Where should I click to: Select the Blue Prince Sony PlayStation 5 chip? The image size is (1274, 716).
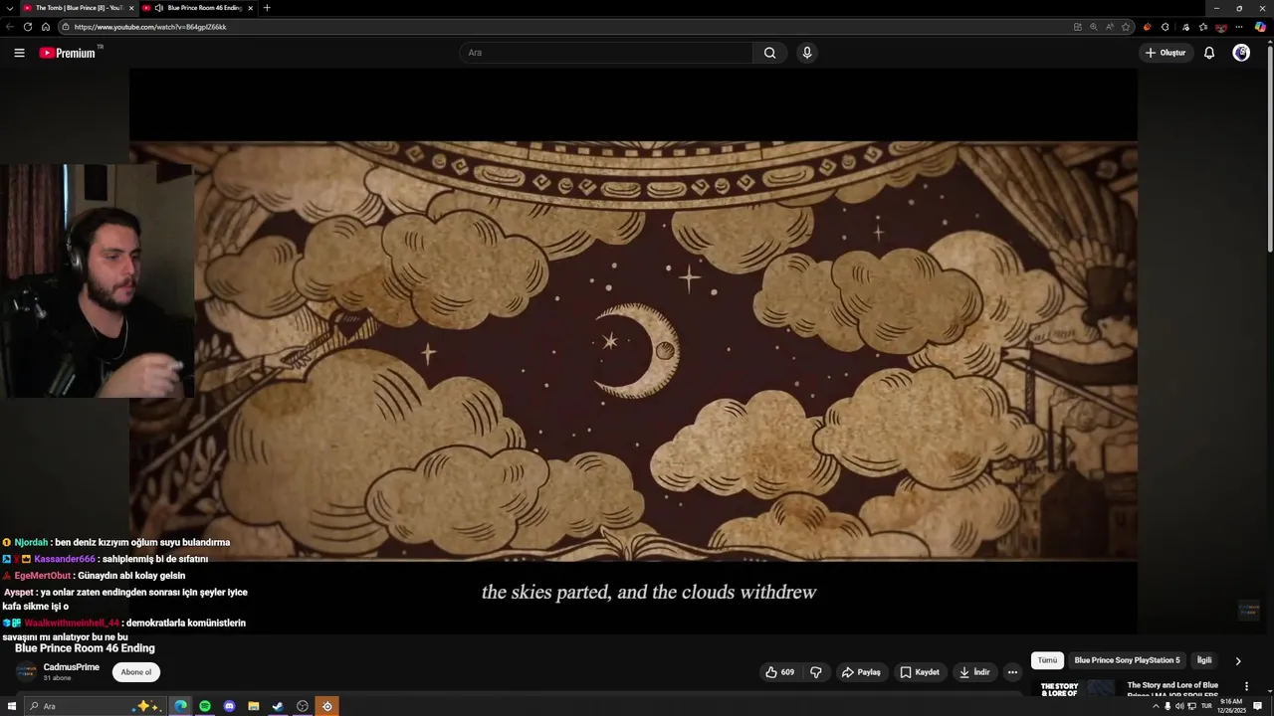(1127, 660)
